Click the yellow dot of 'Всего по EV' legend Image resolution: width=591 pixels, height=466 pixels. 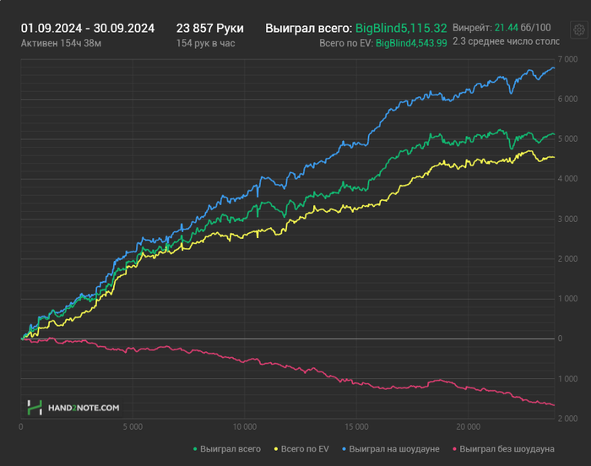point(276,449)
